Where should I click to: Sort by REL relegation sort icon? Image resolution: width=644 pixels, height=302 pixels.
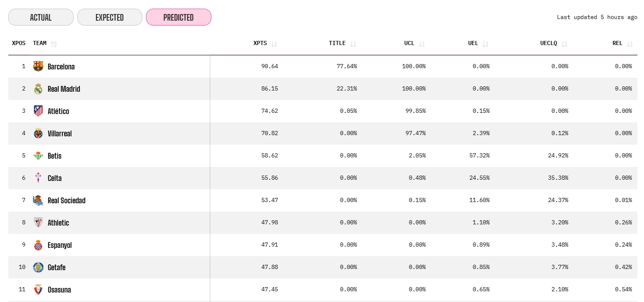(x=630, y=44)
